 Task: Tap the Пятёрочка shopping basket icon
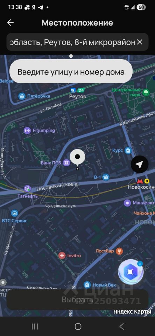22,96
